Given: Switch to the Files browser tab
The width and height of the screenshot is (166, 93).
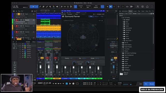Looking at the screenshot, I should (x=139, y=11).
